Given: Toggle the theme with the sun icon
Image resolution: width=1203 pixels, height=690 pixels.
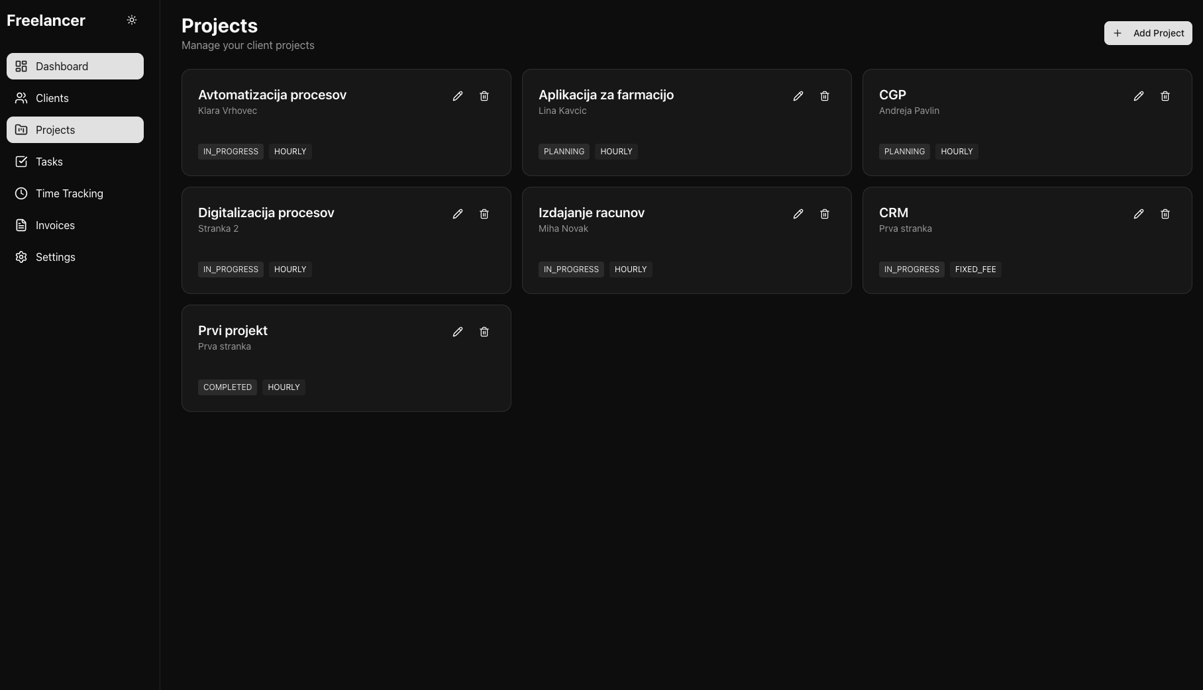Looking at the screenshot, I should pyautogui.click(x=131, y=20).
